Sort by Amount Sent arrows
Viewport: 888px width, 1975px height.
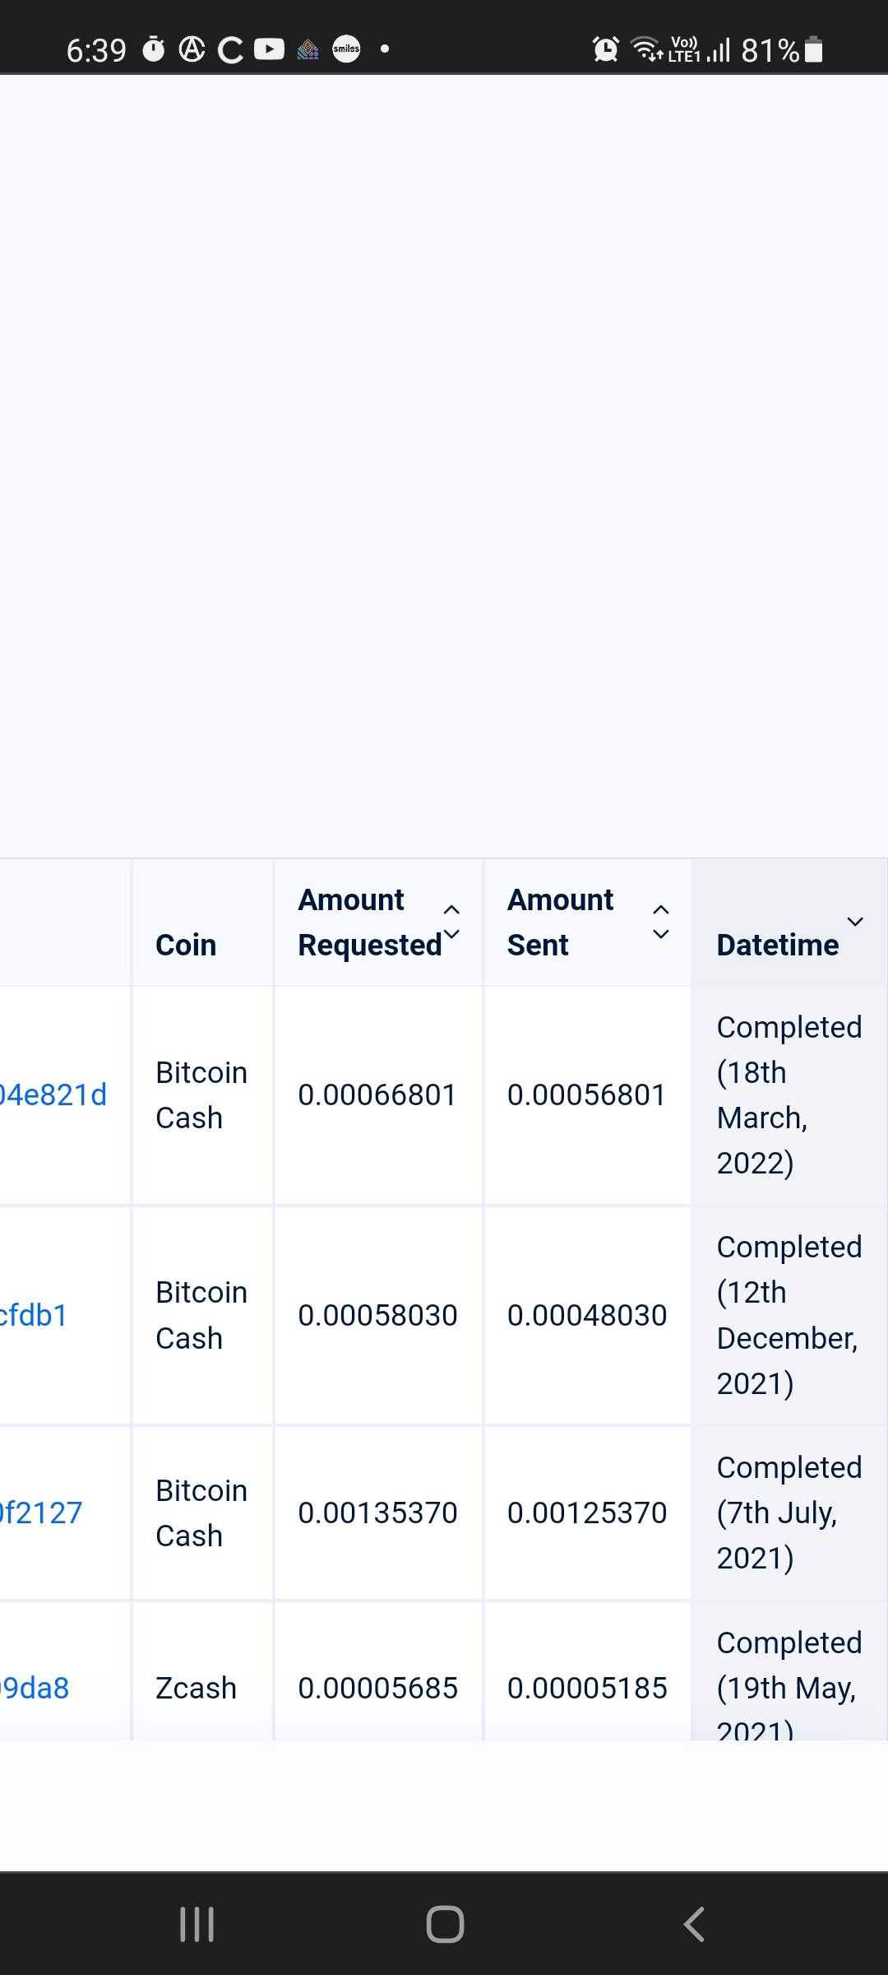(660, 922)
